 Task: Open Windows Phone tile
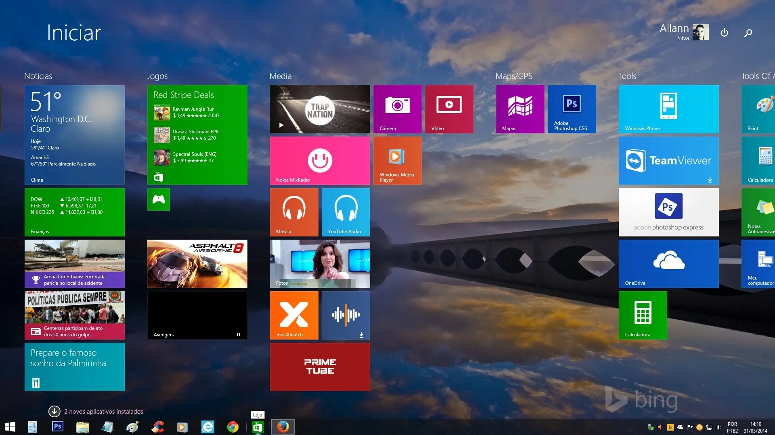(669, 109)
